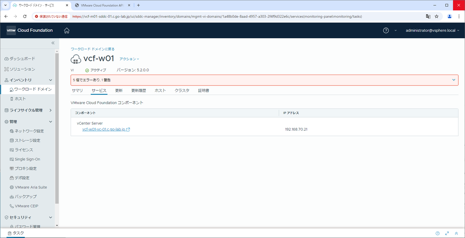
Task: Open a new browser tab
Action: (x=138, y=5)
